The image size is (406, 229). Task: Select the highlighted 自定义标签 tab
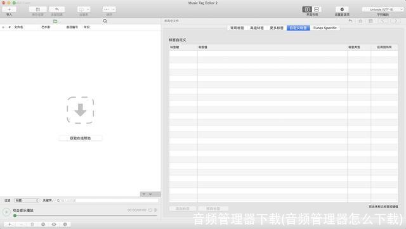point(298,28)
